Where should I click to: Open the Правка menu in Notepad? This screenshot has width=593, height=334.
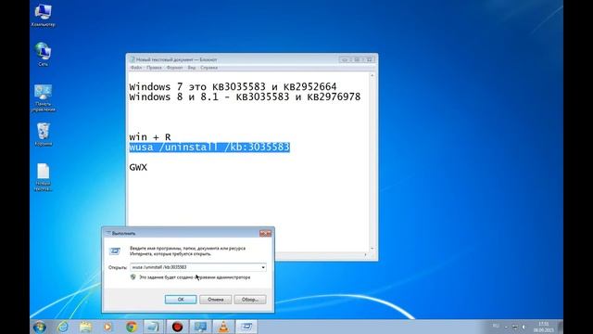point(154,68)
